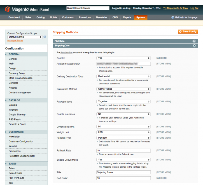Open PDF Print-outs in sidebar
The width and height of the screenshot is (203, 190).
point(26,178)
